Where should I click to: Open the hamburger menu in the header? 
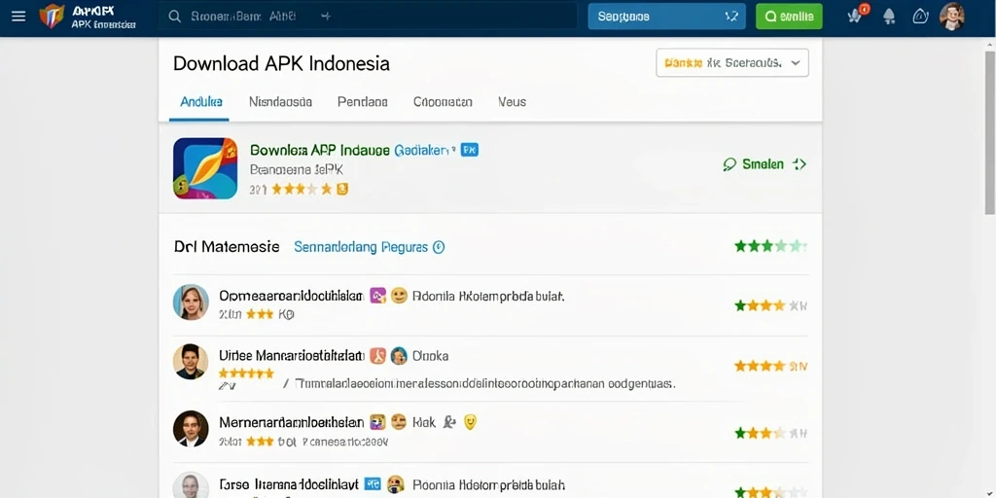[x=18, y=17]
